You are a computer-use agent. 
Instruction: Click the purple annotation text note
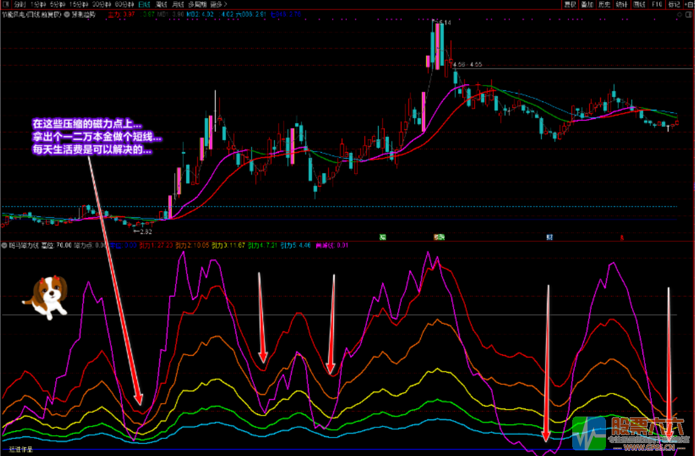(97, 137)
